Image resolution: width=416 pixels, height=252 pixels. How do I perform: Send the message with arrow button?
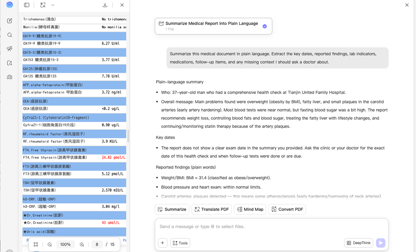tap(380, 243)
